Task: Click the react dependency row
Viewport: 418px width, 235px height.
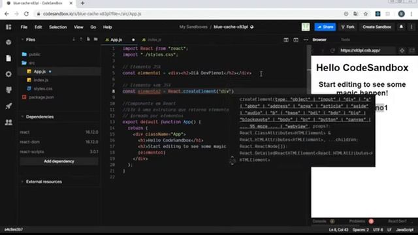Action: pyautogui.click(x=59, y=132)
